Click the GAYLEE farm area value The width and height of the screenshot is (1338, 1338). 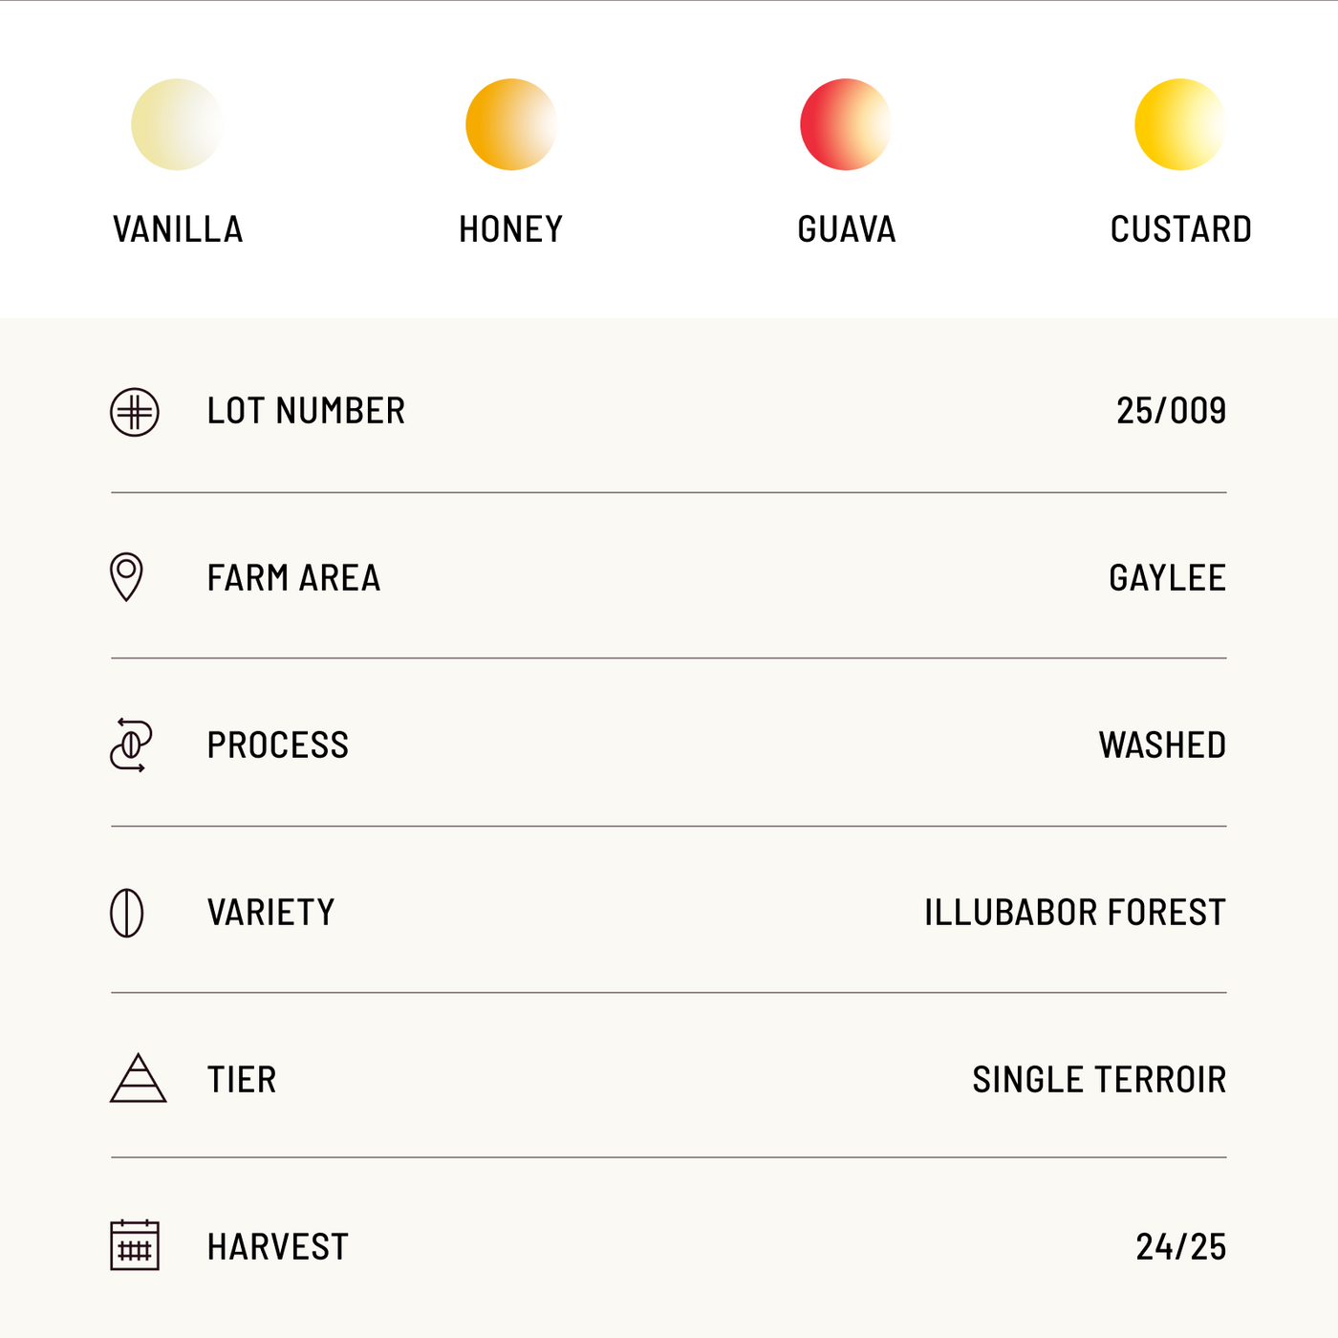[x=1167, y=578]
